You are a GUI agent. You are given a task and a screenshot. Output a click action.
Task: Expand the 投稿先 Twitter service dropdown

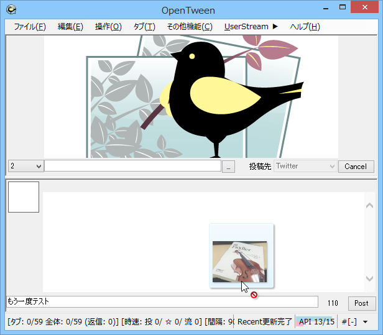[305, 167]
